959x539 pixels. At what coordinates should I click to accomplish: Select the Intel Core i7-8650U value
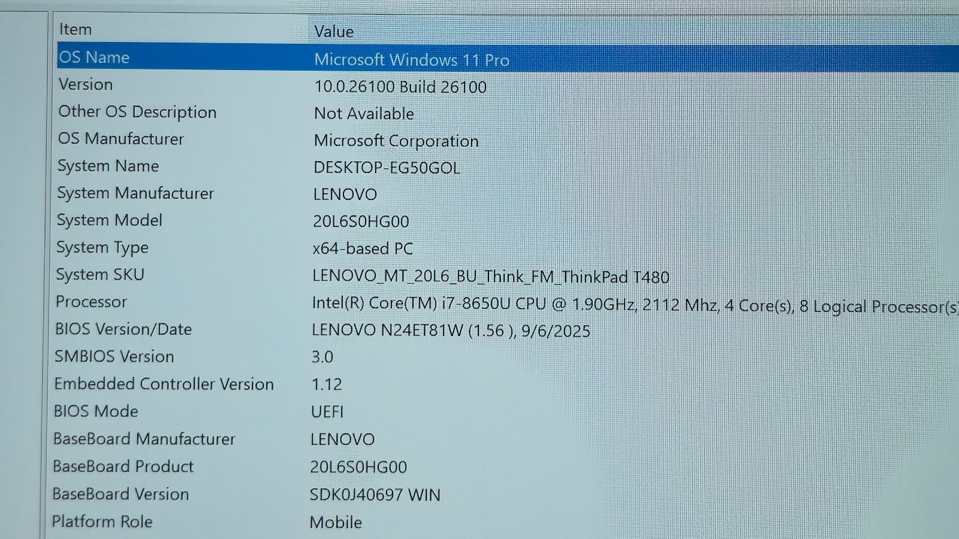click(x=635, y=305)
